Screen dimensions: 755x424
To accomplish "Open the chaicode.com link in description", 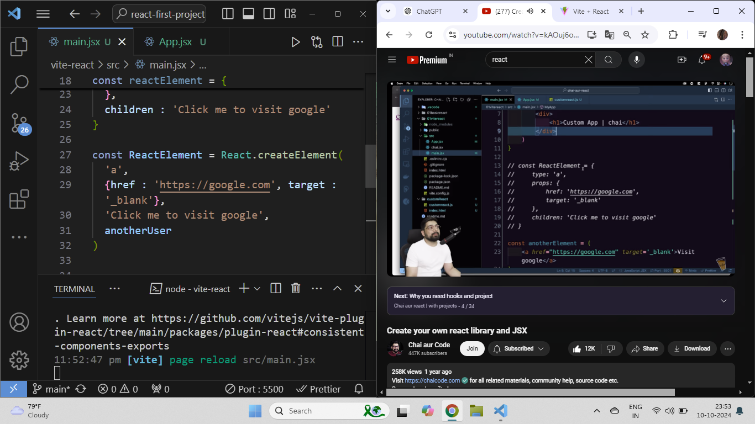I will (432, 380).
